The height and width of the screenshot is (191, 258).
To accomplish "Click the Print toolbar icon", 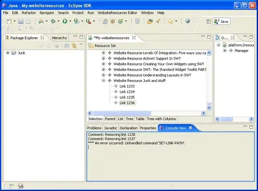I will [28, 21].
